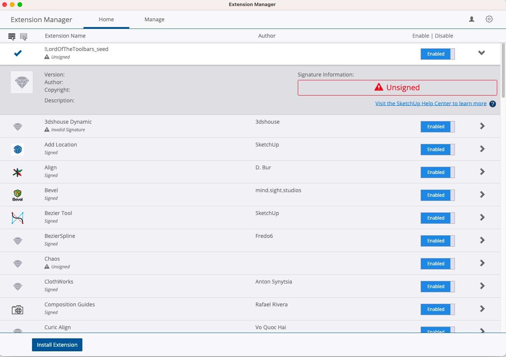Image resolution: width=506 pixels, height=357 pixels.
Task: Click the Vo Quoc Hai author name
Action: [271, 327]
